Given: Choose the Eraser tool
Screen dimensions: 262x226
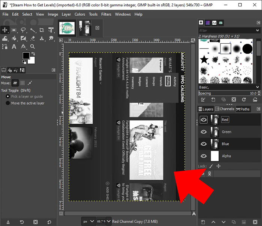Looking at the screenshot, I should [x=32, y=38].
